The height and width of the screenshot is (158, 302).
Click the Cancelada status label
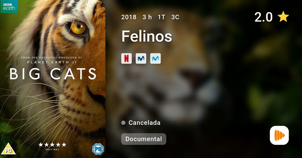(x=144, y=123)
